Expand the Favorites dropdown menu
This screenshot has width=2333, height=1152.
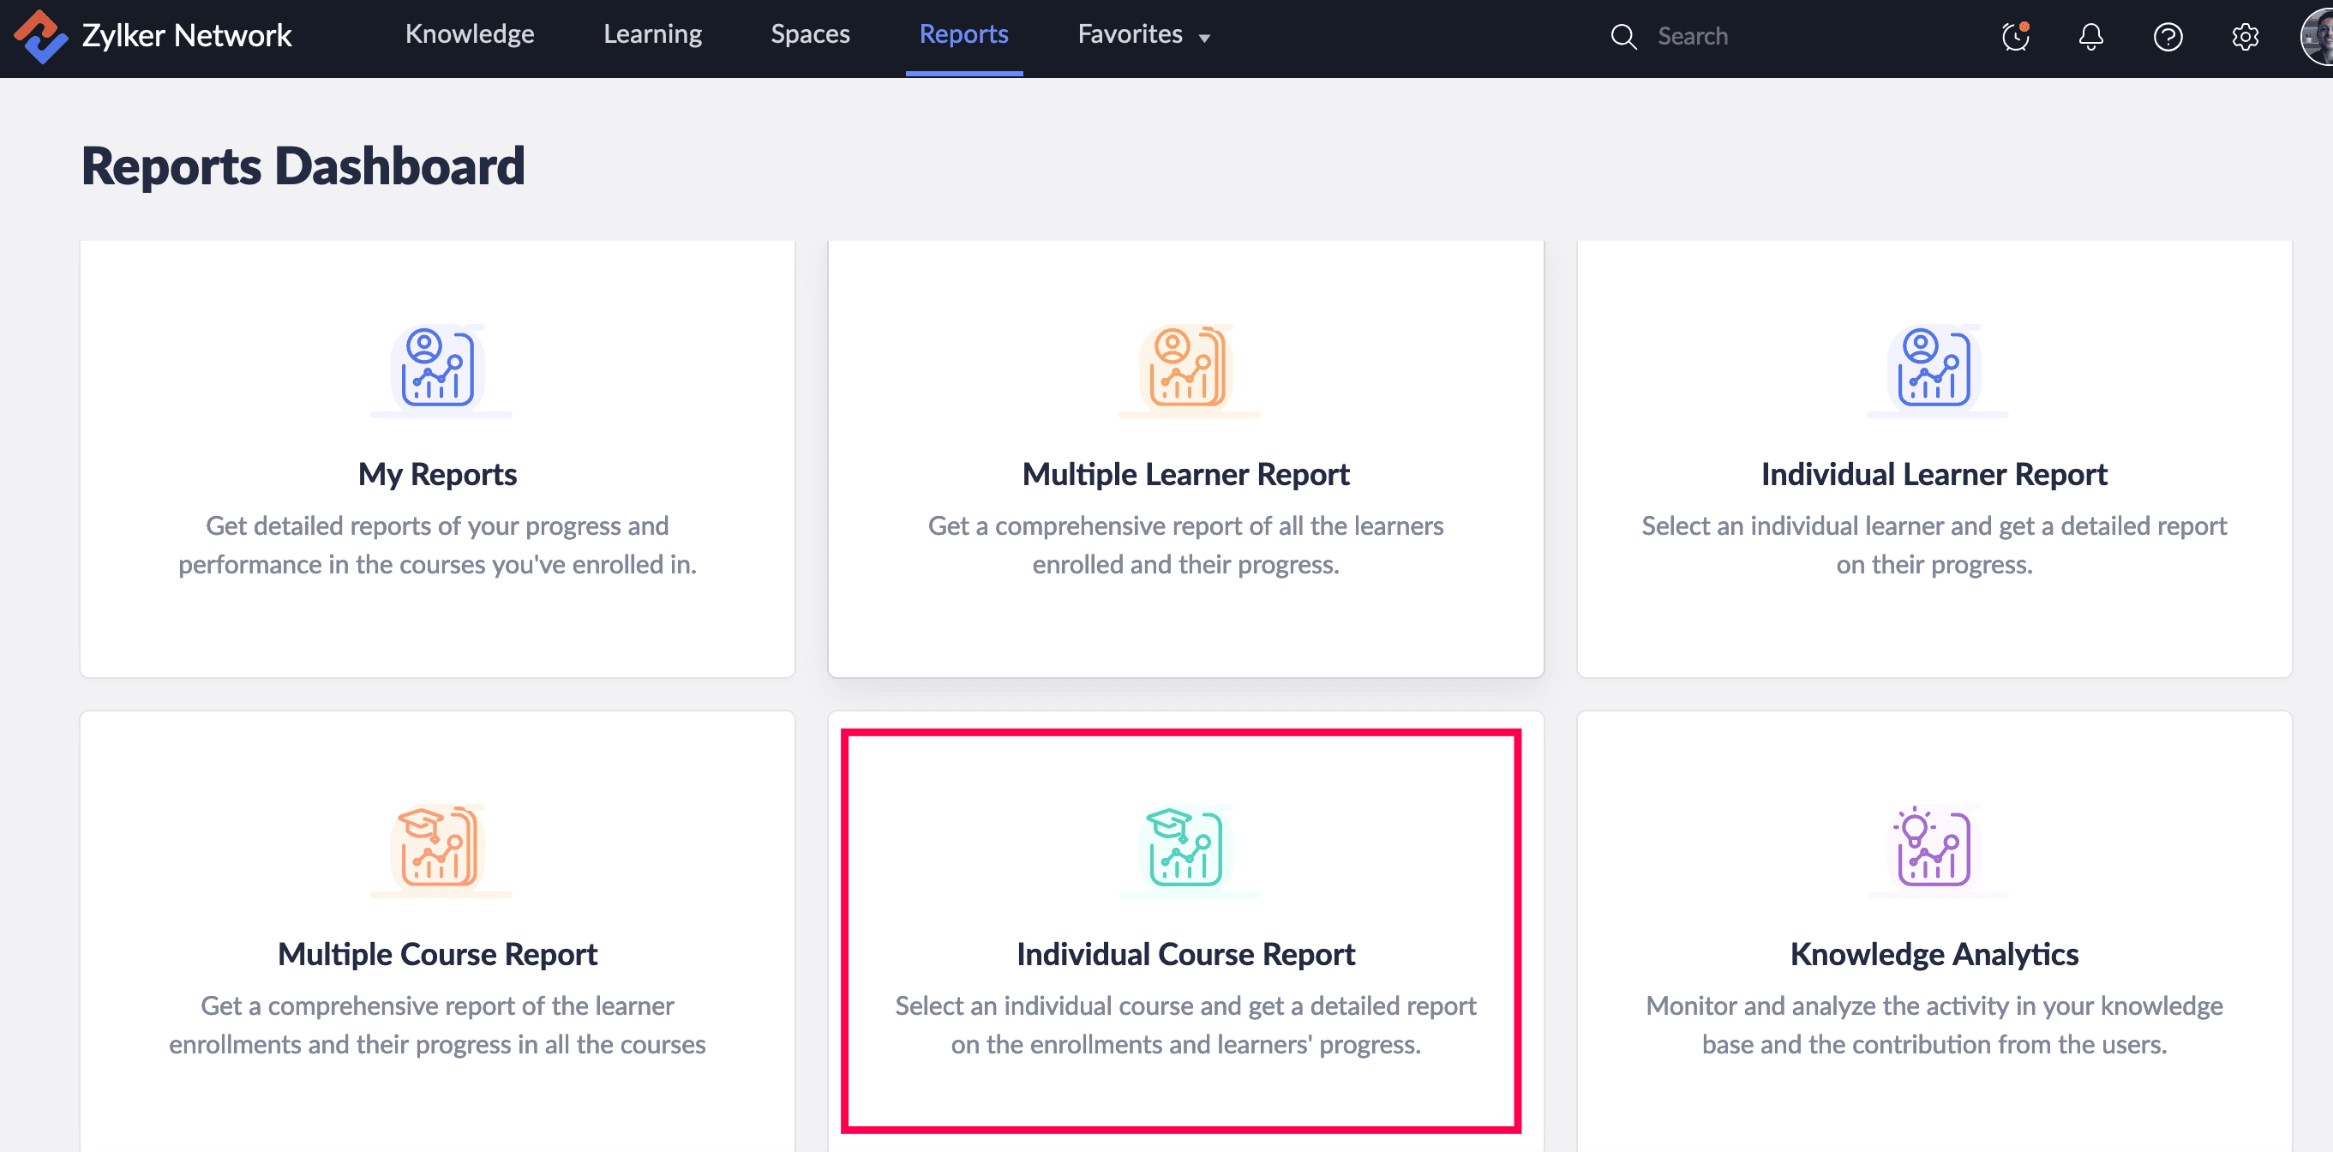tap(1143, 35)
